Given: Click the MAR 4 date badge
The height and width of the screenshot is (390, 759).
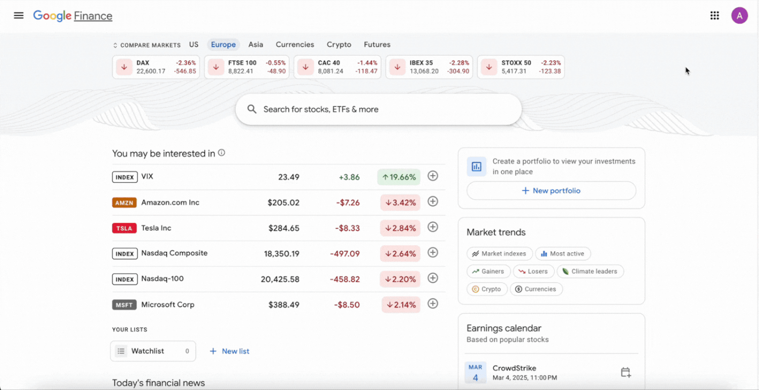Looking at the screenshot, I should (x=475, y=373).
